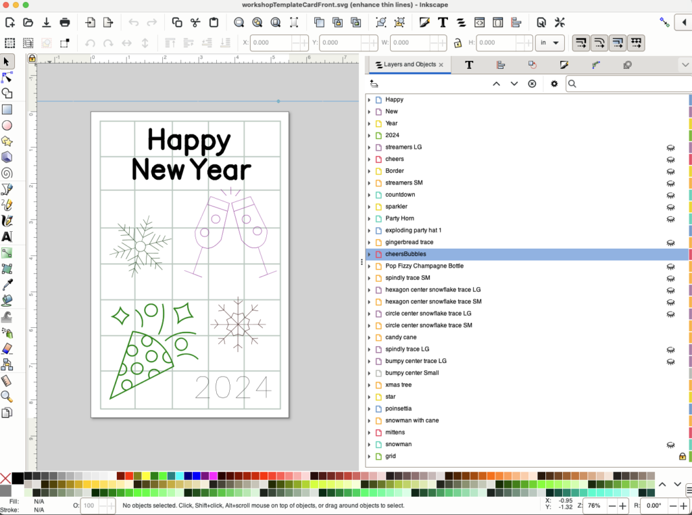
Task: Show the Border layer
Action: click(x=670, y=171)
